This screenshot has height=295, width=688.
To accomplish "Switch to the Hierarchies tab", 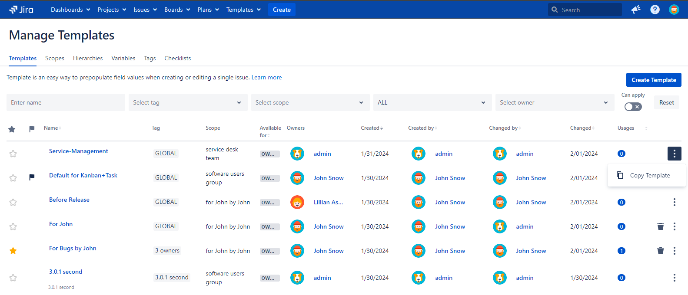I will tap(88, 58).
